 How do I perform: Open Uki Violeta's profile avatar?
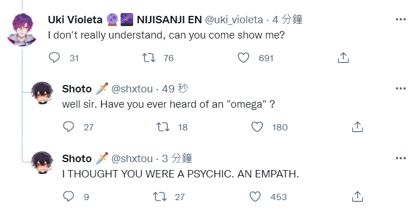22,29
